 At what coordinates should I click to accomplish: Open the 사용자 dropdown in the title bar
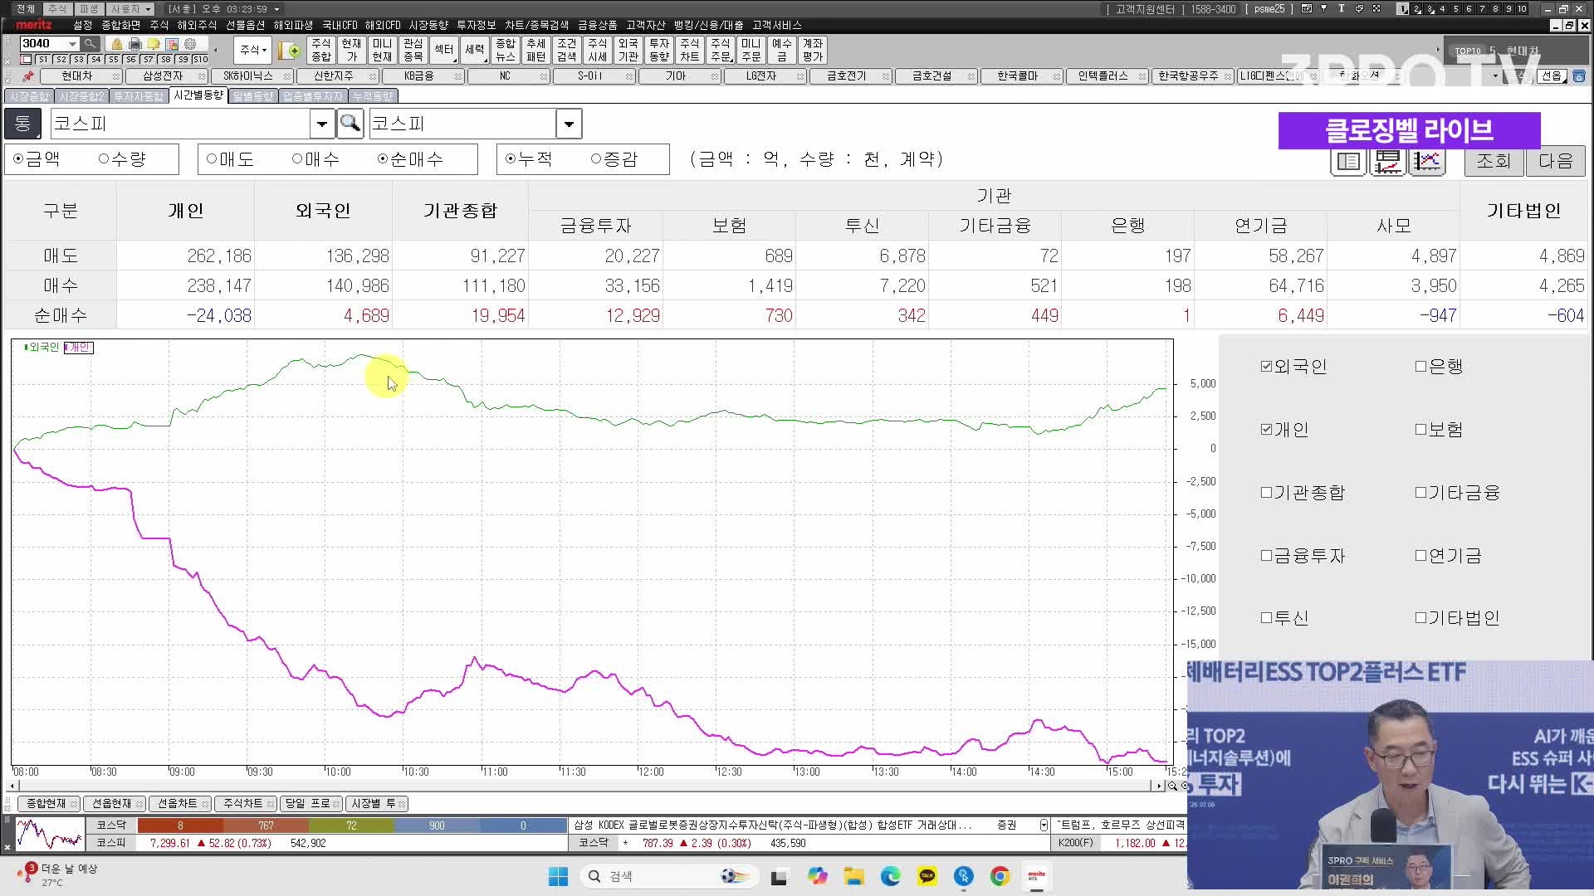click(x=131, y=9)
